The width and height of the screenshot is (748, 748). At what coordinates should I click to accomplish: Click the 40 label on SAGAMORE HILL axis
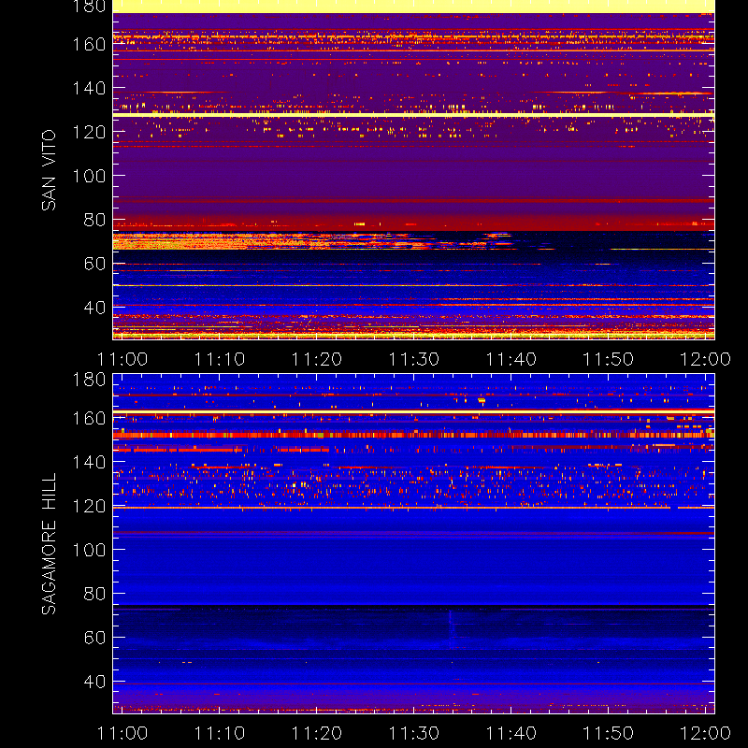click(94, 682)
